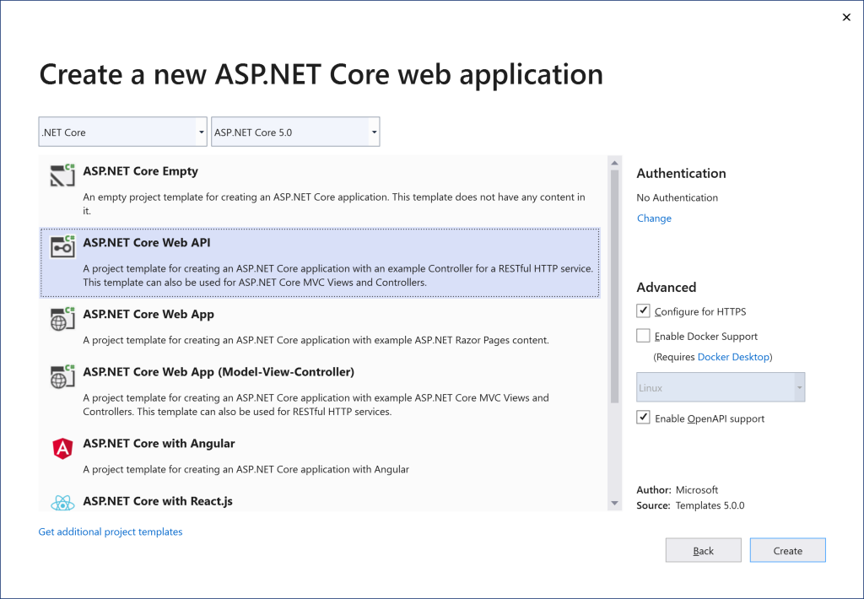Open the Docker Desktop link

pyautogui.click(x=733, y=357)
